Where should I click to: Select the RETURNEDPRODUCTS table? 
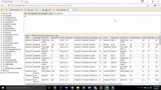[x=13, y=49]
